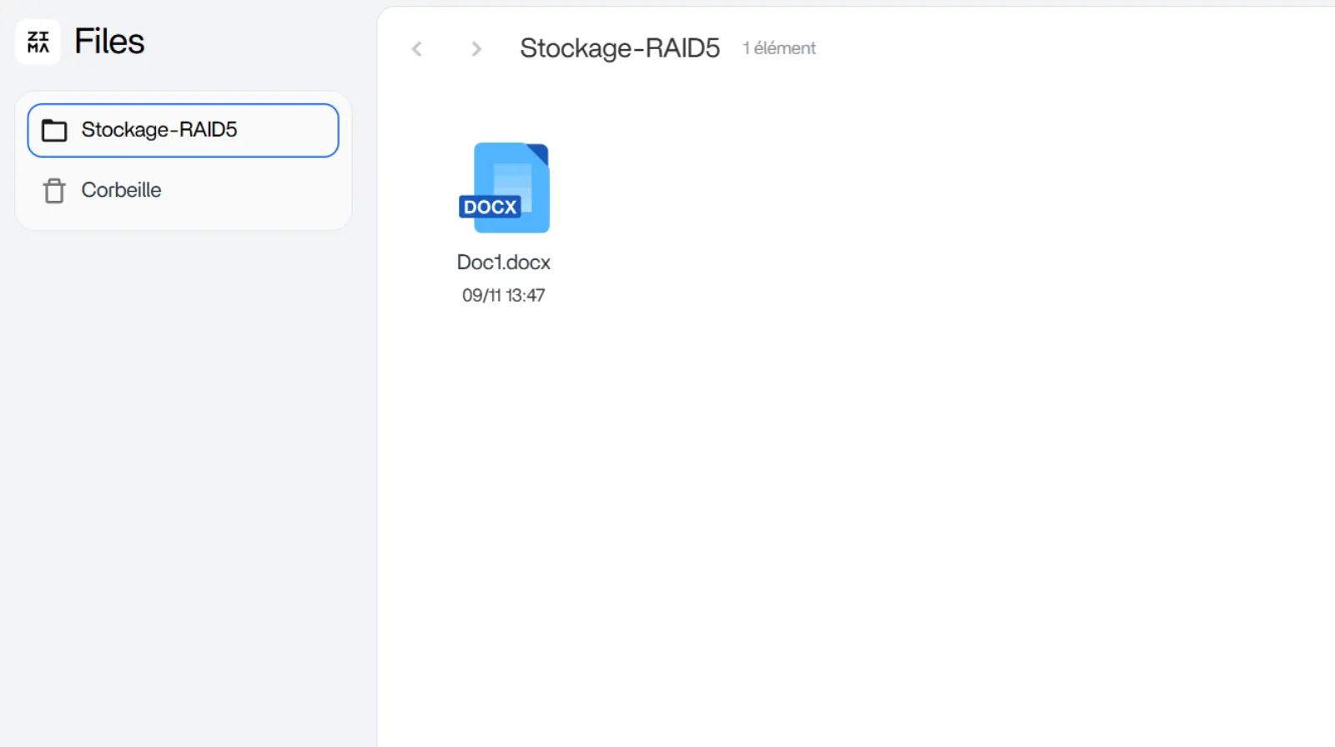Click the Corbeille text label
Screen dimensions: 1335x747
pos(121,190)
